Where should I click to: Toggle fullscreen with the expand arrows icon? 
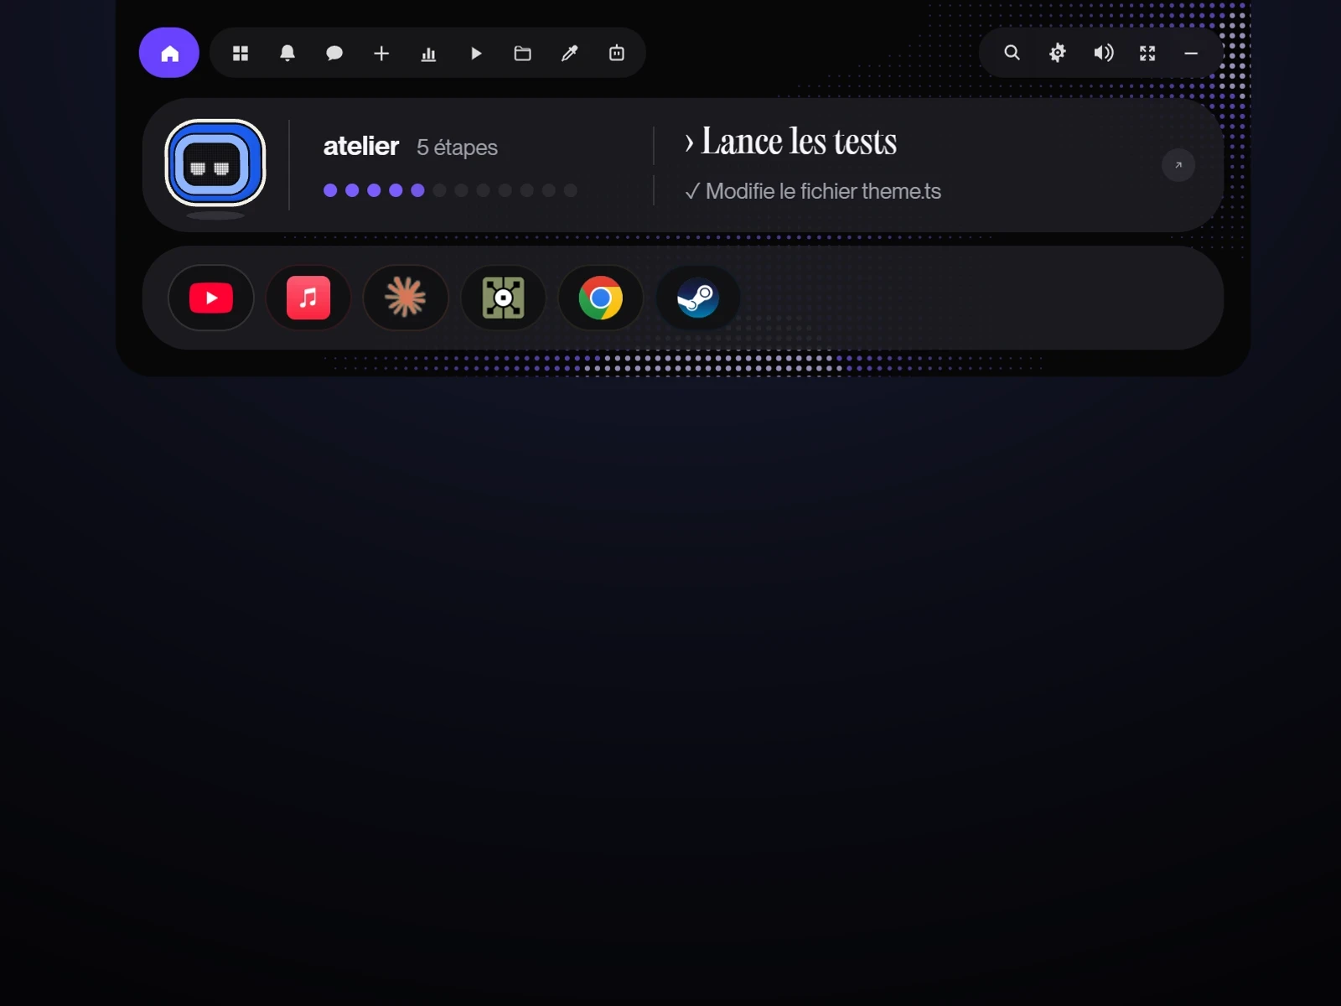pos(1147,53)
